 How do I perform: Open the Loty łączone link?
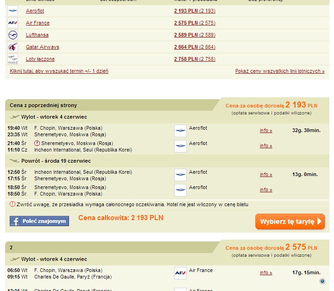point(40,59)
